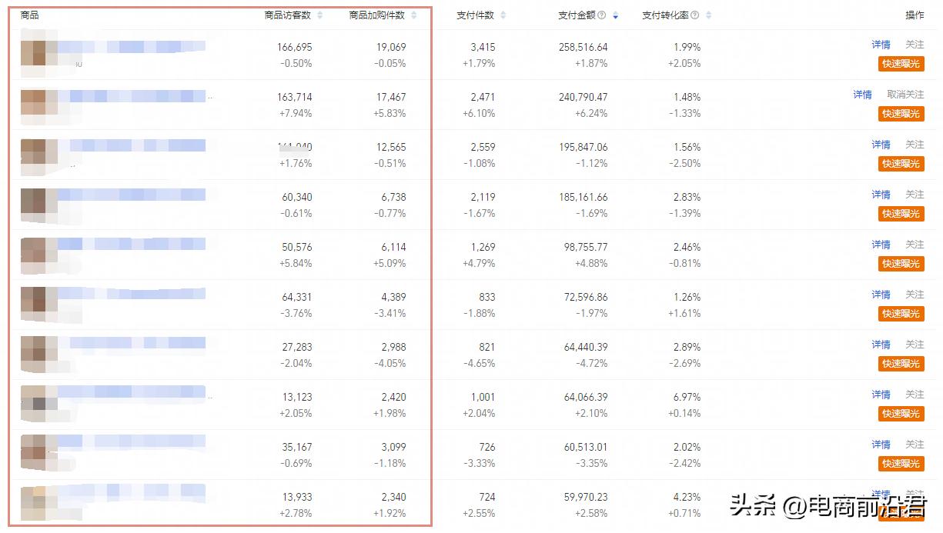Screen dimensions: 943x533
Task: Click 取消关注 on the second product
Action: pos(905,95)
